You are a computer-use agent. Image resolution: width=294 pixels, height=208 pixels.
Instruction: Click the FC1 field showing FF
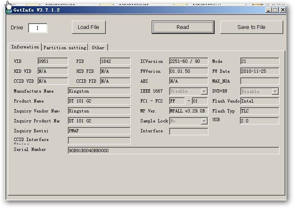tap(177, 101)
